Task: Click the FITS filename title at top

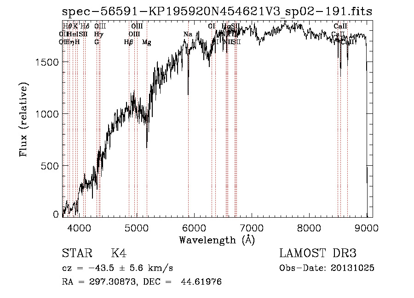Action: coord(217,11)
